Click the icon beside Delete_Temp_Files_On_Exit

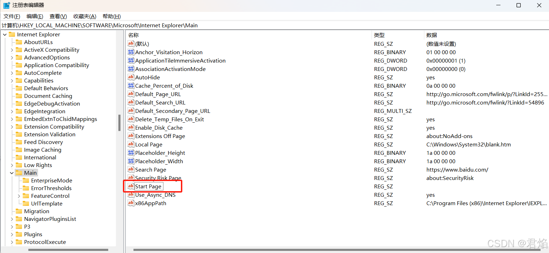click(x=131, y=119)
